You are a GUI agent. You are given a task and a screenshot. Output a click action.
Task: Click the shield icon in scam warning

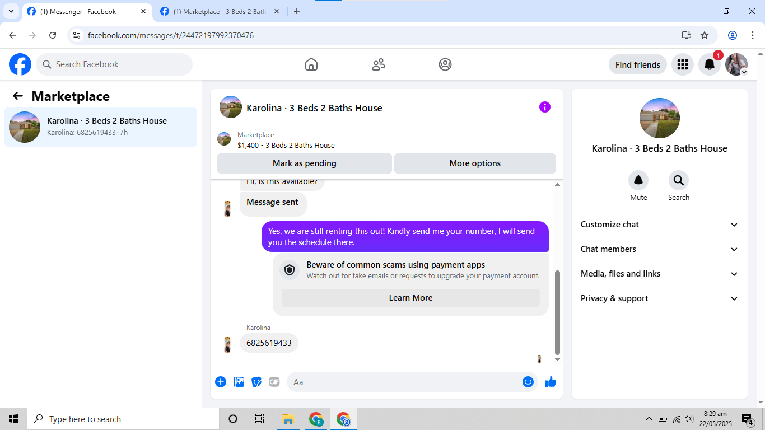click(290, 270)
